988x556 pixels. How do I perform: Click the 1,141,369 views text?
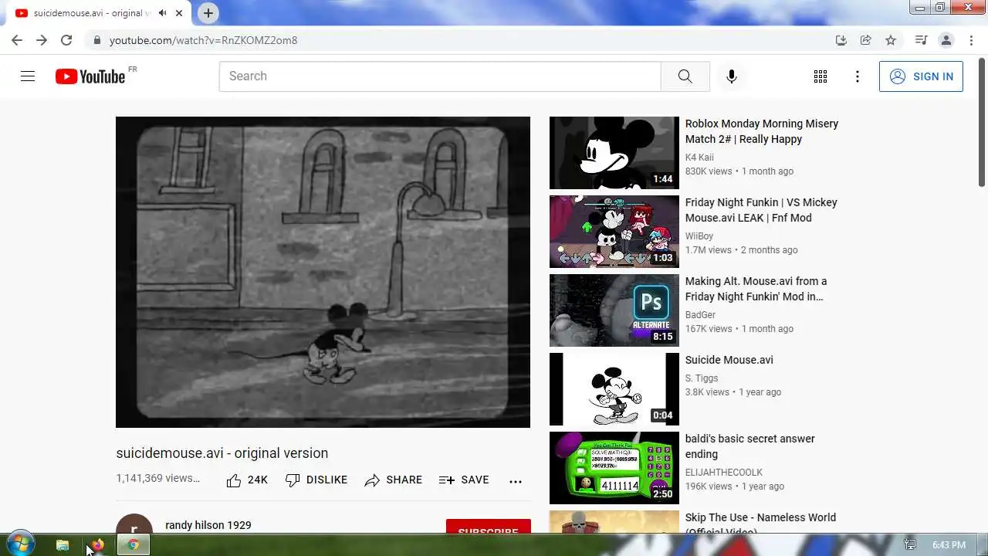[x=157, y=478]
